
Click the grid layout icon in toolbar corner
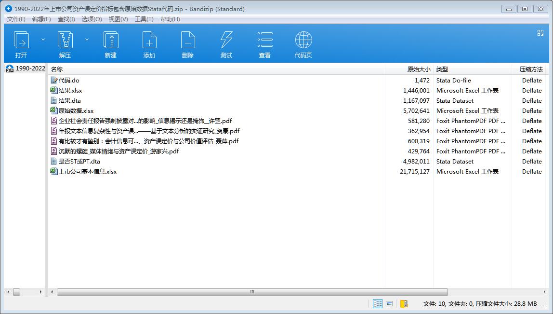coord(540,33)
